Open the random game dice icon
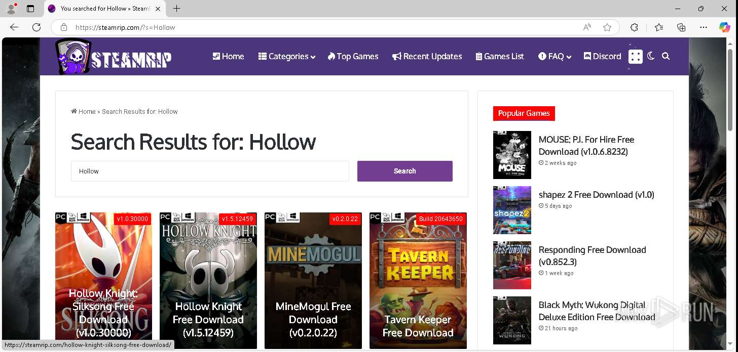This screenshot has width=738, height=352. [x=635, y=56]
